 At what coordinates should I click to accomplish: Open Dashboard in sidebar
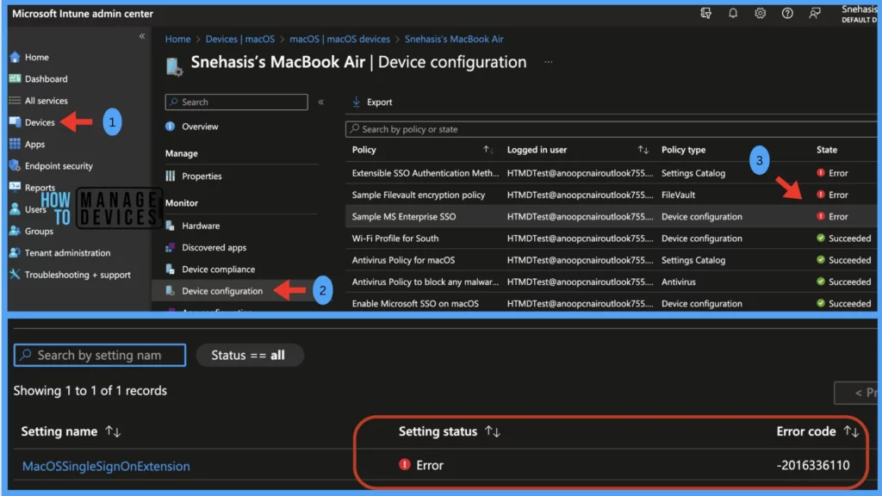46,78
